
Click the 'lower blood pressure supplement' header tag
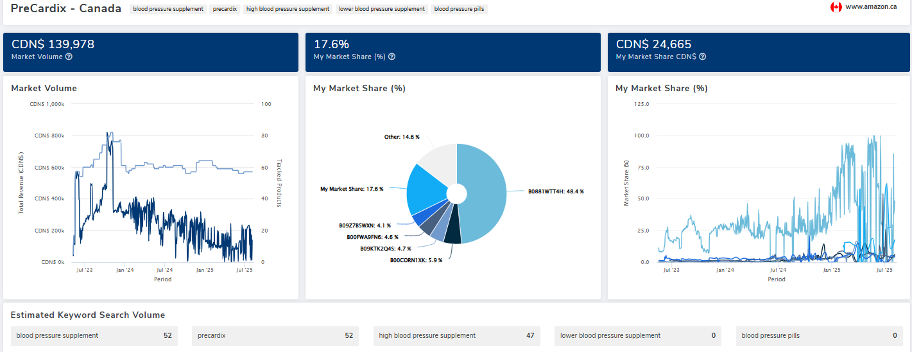coord(382,9)
